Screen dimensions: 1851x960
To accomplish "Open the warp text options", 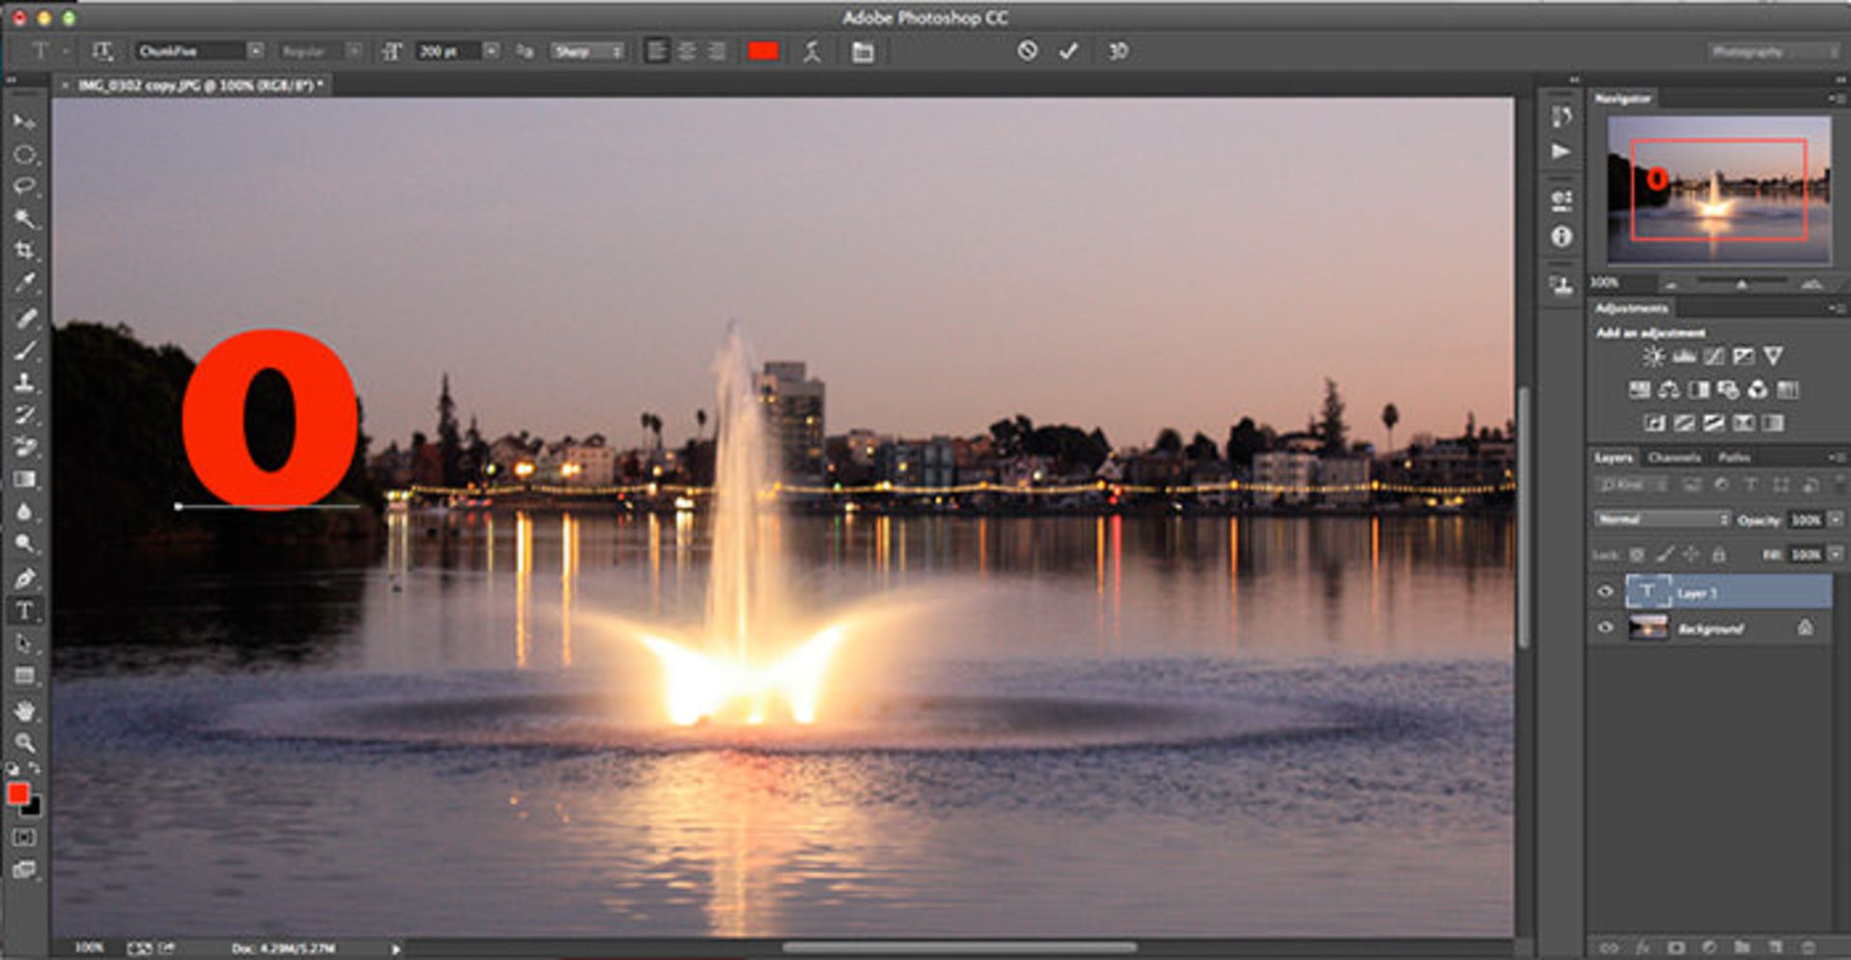I will 812,52.
